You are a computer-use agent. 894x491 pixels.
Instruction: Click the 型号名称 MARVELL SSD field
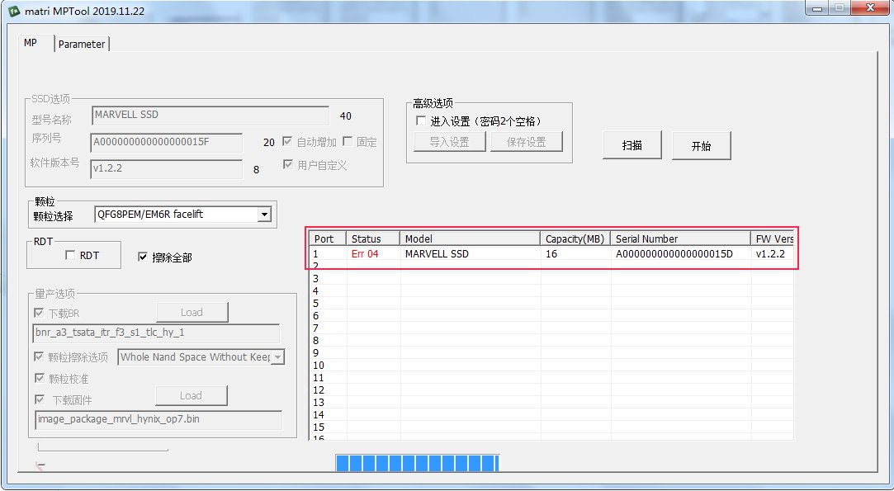(x=210, y=116)
